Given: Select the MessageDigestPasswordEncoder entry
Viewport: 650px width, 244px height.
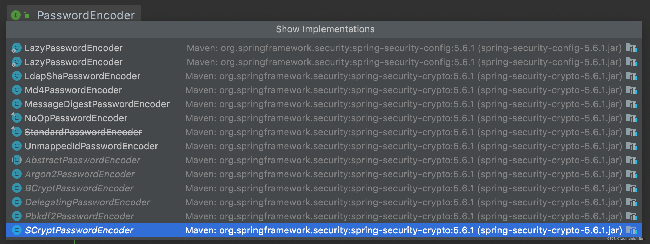Looking at the screenshot, I should point(97,104).
